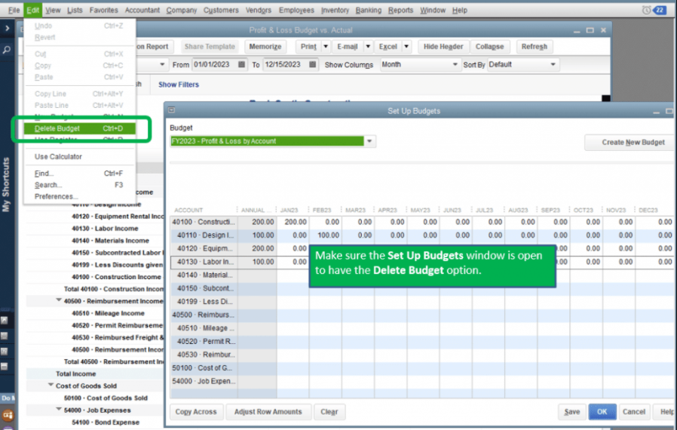Viewport: 677px width, 430px height.
Task: Open the Set Up Budgets window control-menu icon
Action: pos(172,110)
